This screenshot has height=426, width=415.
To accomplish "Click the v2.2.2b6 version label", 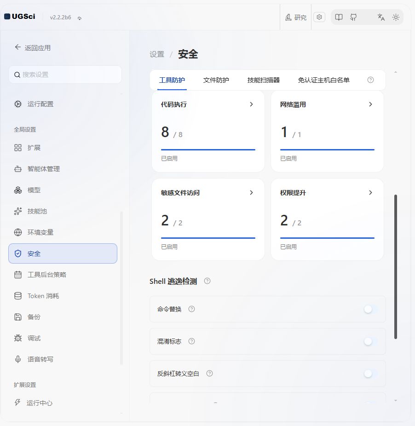I will click(x=60, y=17).
